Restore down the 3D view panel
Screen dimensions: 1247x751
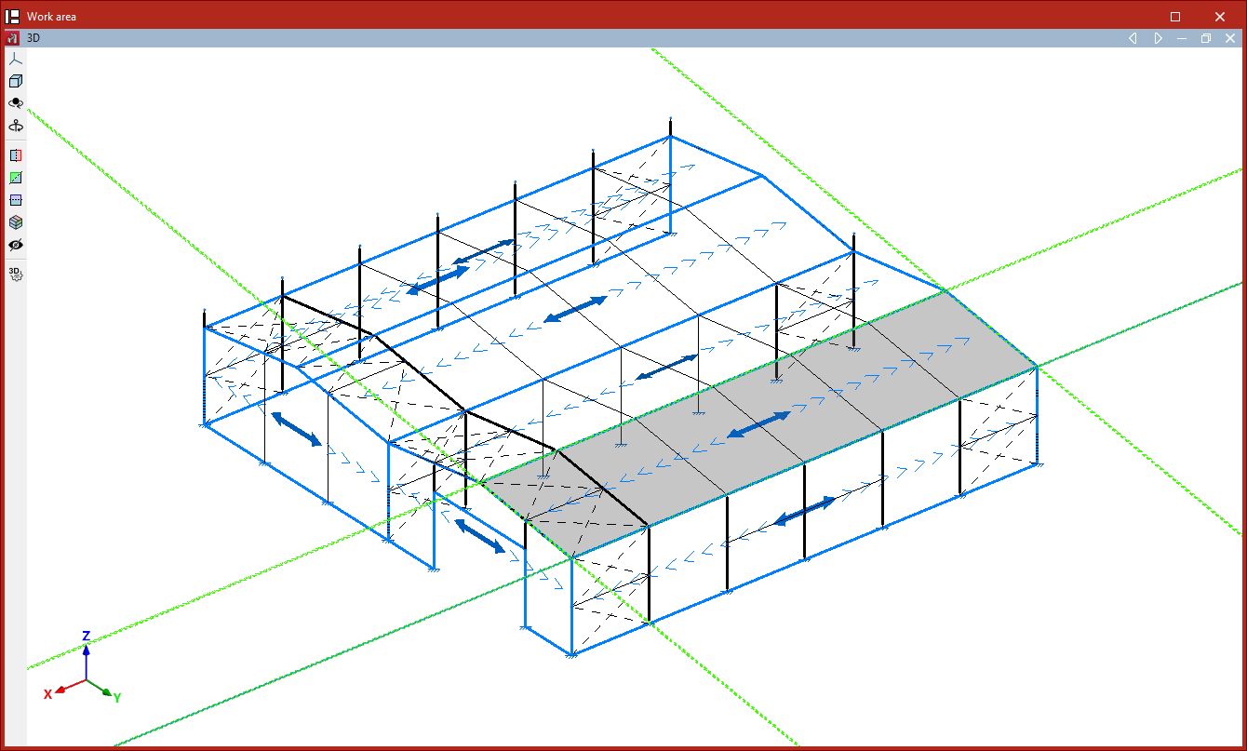1206,38
